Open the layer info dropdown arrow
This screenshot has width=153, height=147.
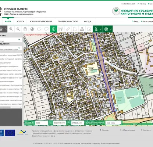point(101,29)
